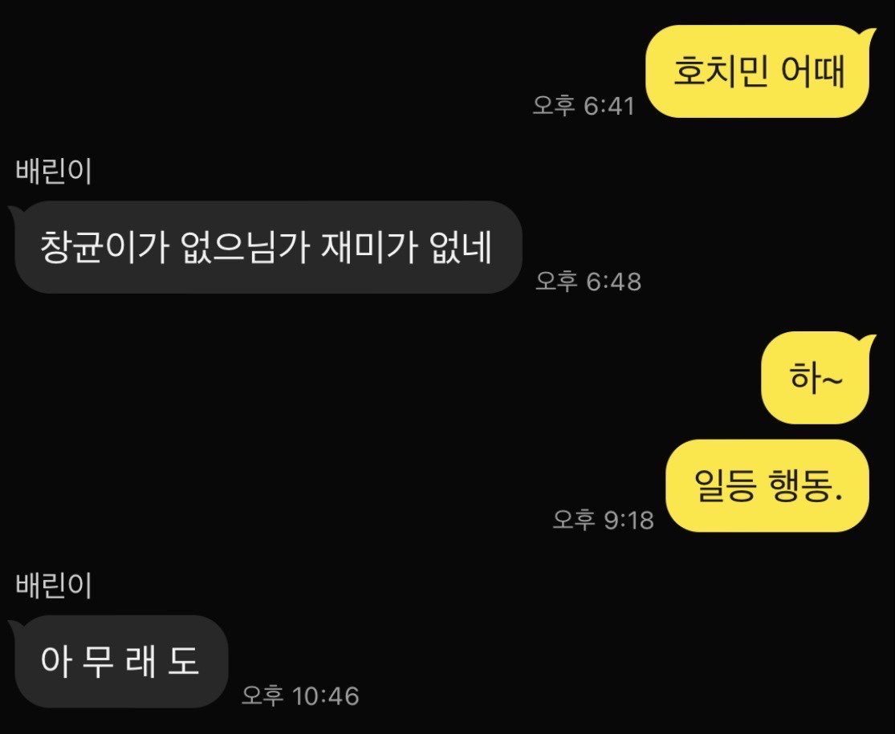Open 배린이 profile name above the 창균이가 message
This screenshot has width=895, height=734.
pos(54,171)
